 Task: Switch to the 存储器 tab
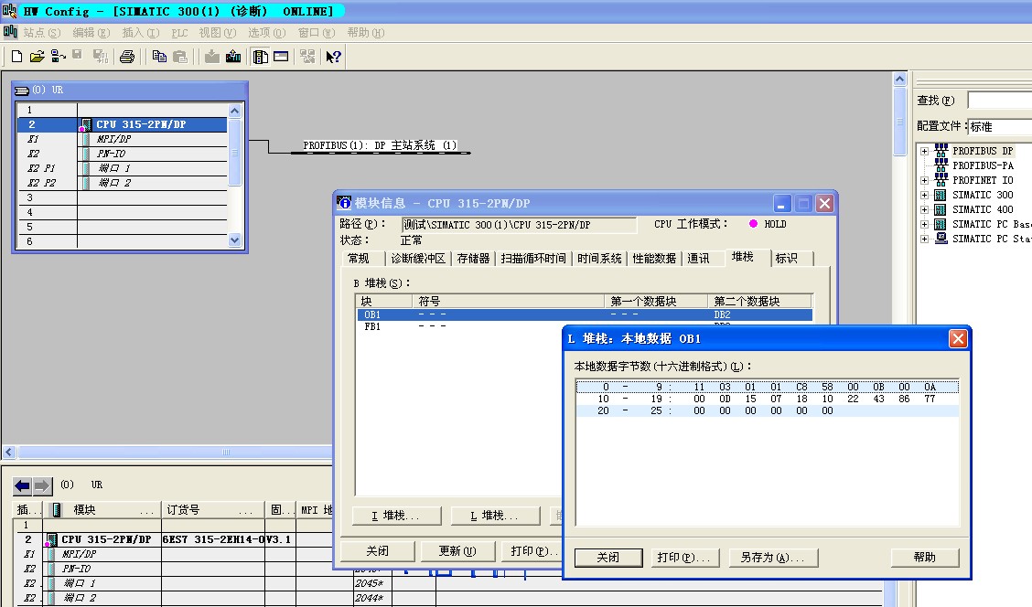473,259
